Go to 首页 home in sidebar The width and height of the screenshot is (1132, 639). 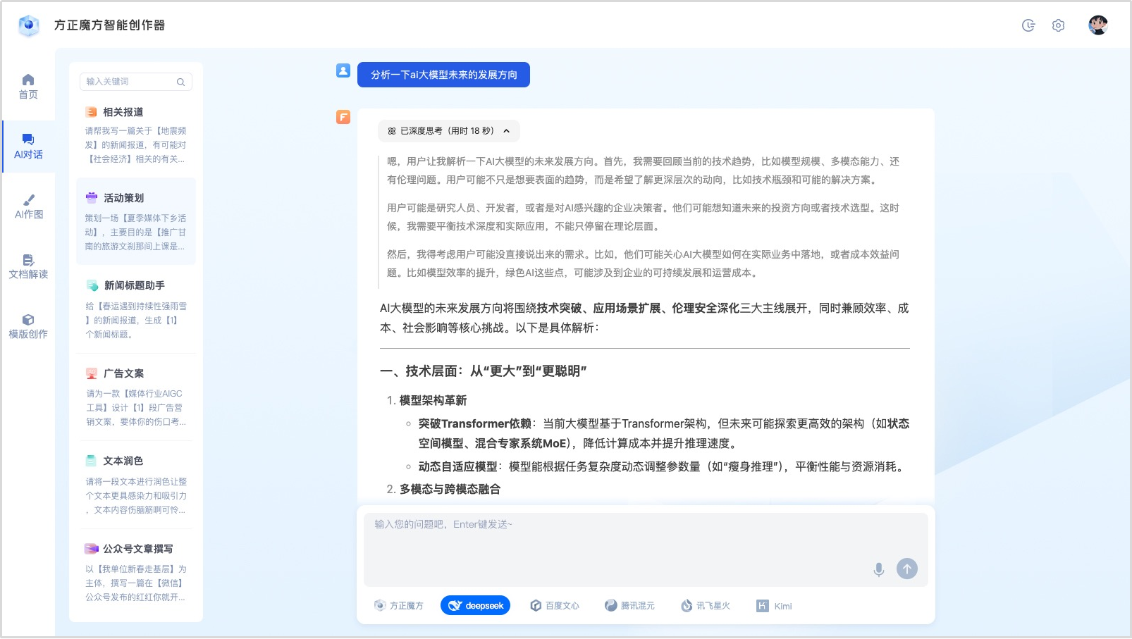tap(28, 87)
